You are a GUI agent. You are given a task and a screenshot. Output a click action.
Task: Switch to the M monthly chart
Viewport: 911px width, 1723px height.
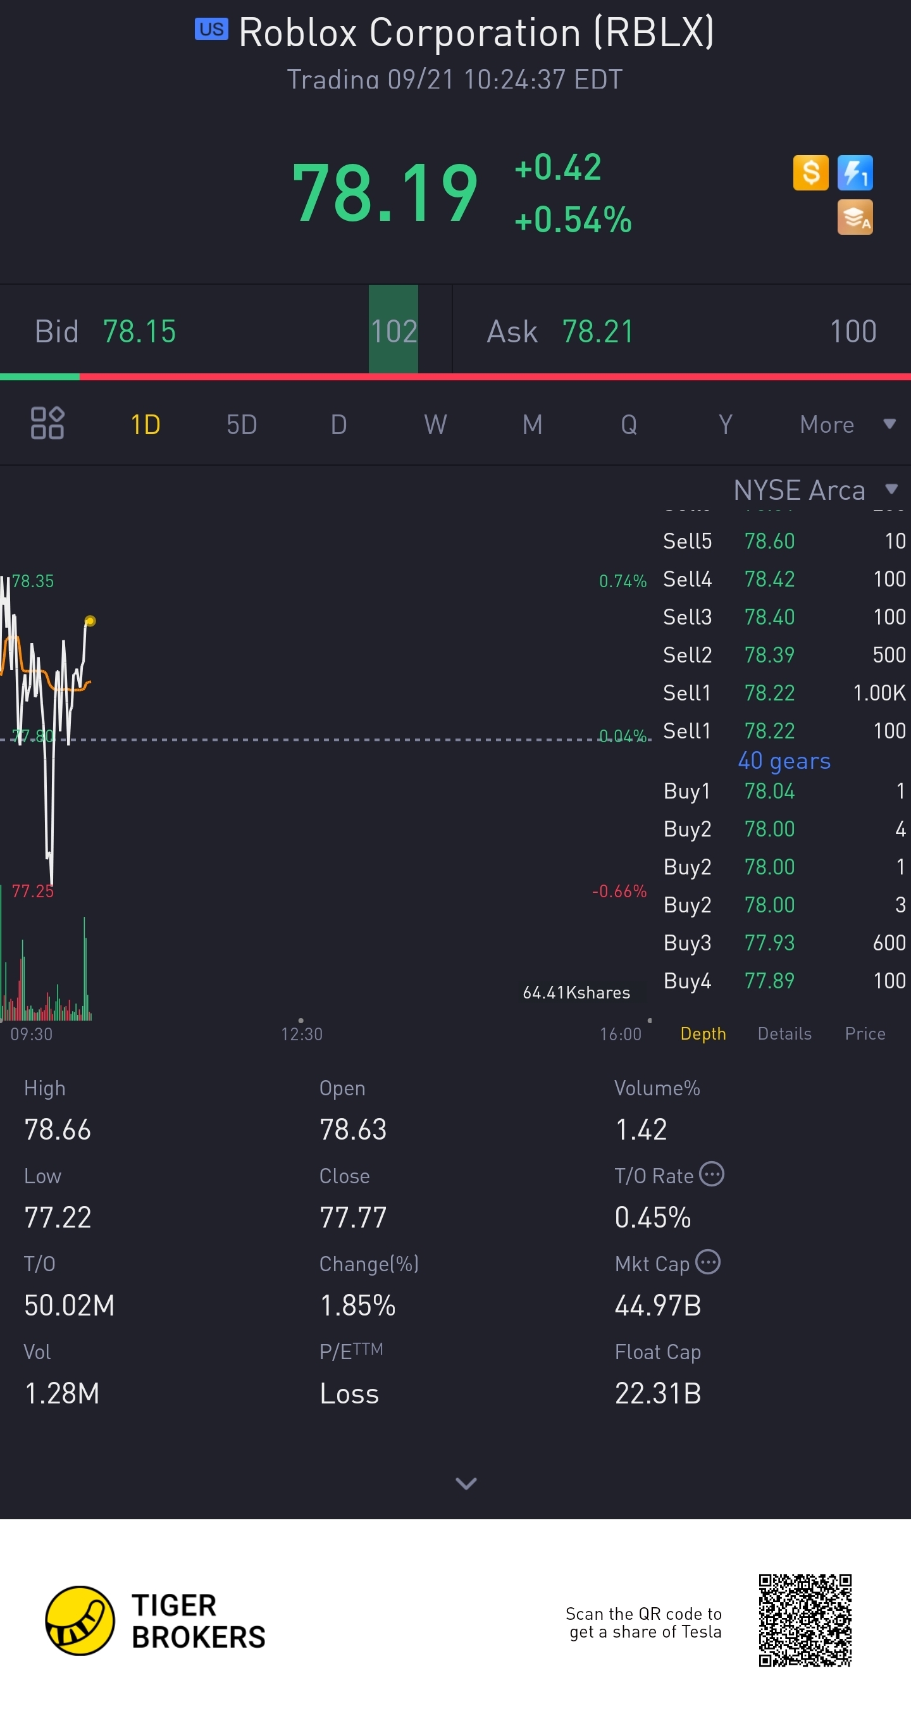[x=533, y=424]
